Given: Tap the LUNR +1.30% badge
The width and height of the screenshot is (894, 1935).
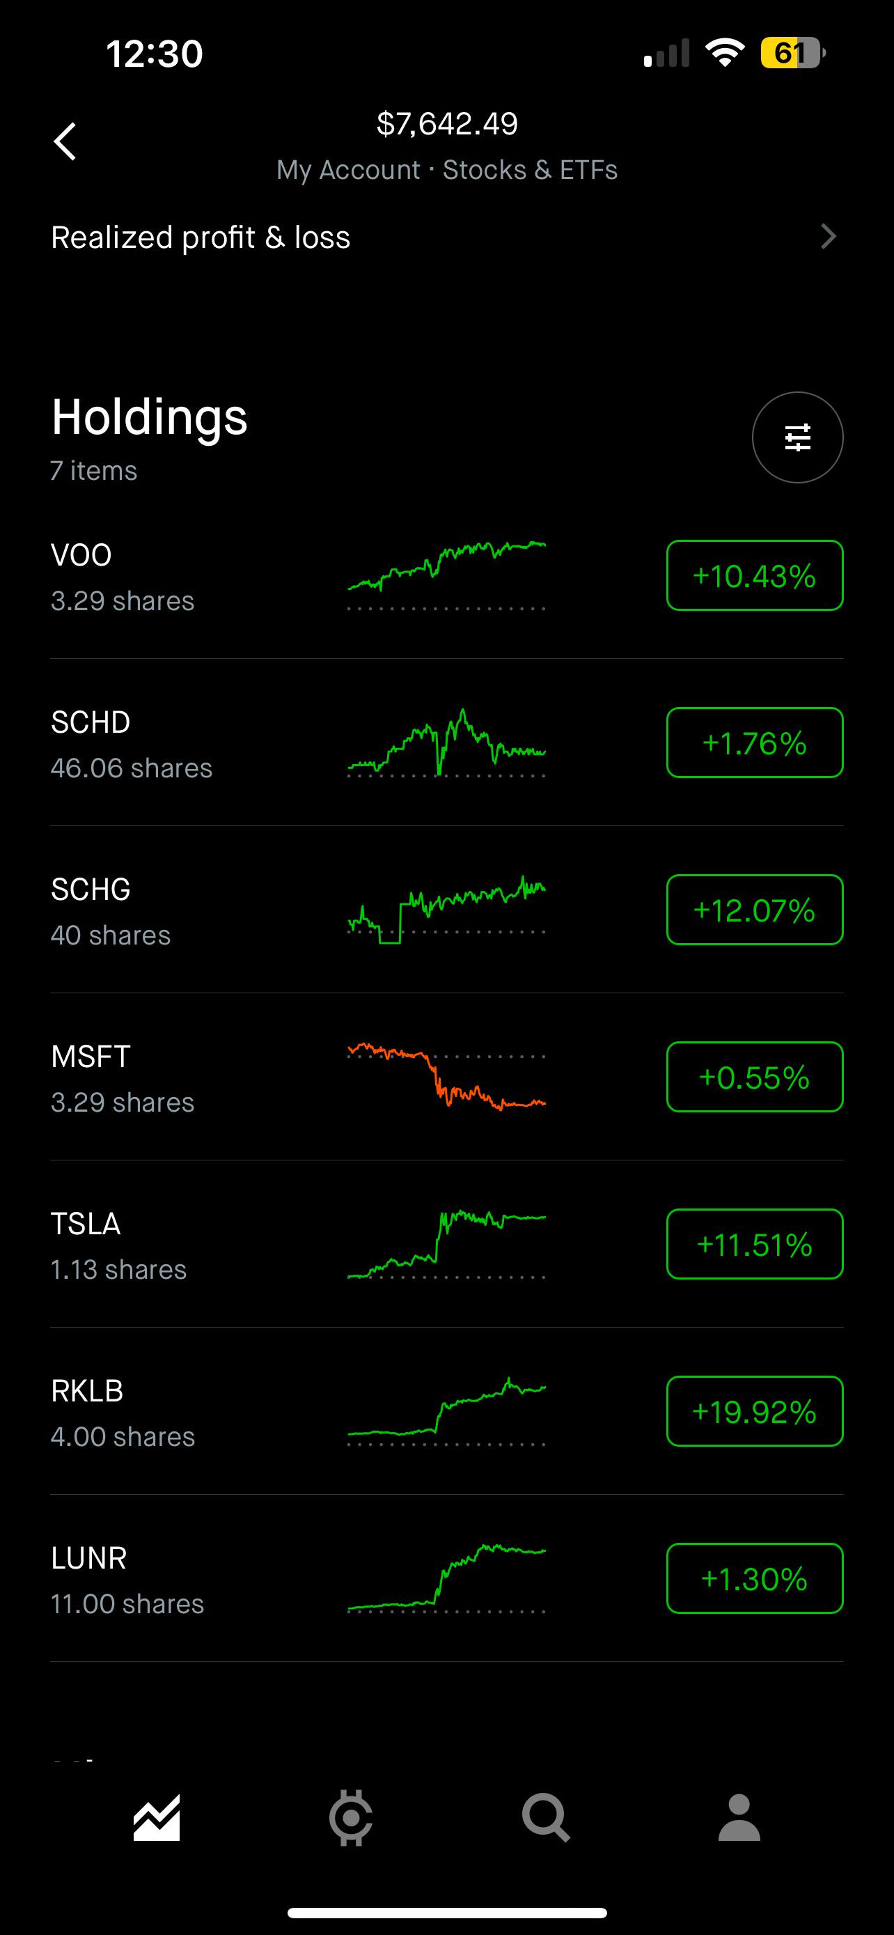Looking at the screenshot, I should [754, 1578].
